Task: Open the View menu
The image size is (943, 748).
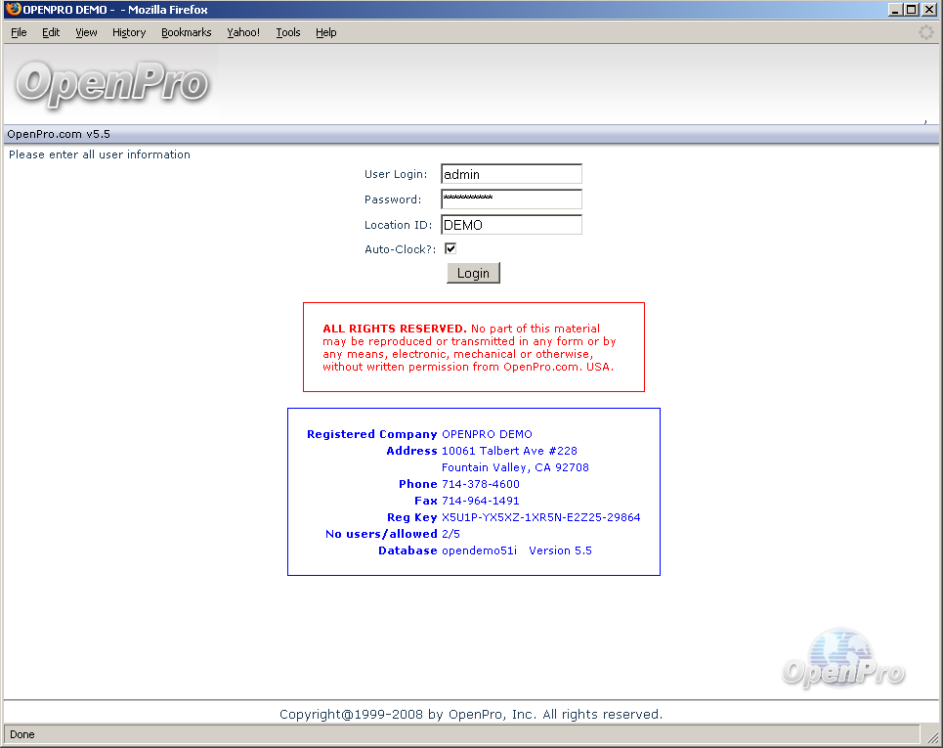Action: coord(86,32)
